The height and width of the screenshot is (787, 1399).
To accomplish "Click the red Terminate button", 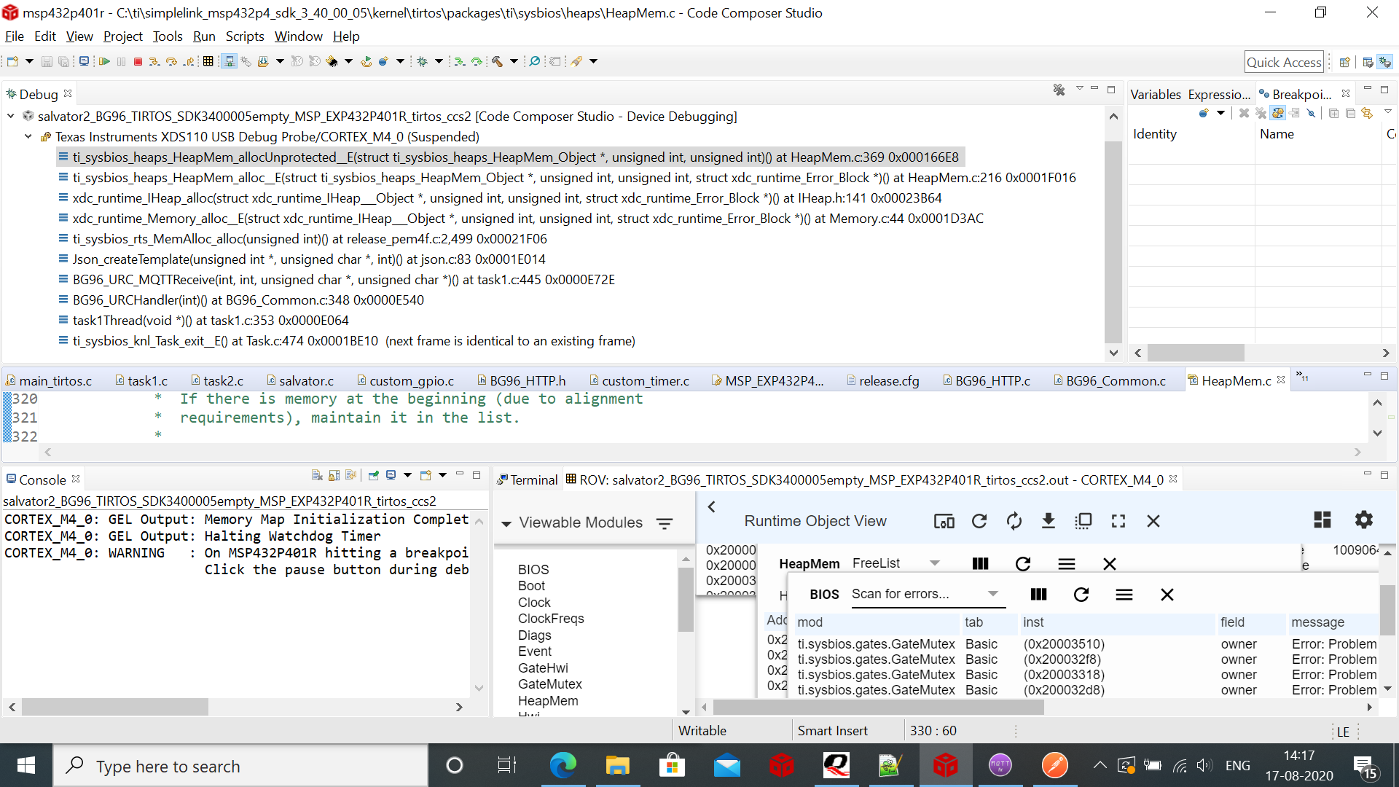I will (x=138, y=62).
